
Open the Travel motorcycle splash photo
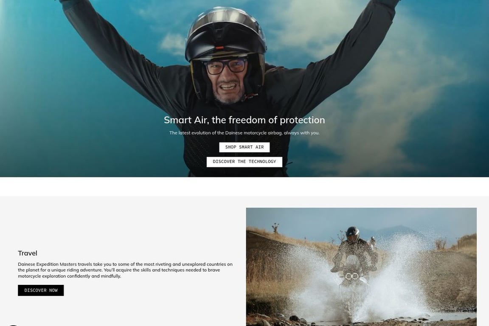[361, 267]
